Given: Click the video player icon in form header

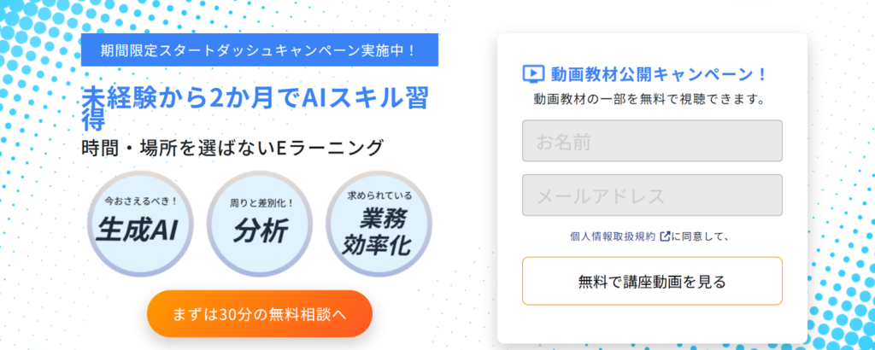Looking at the screenshot, I should pos(532,74).
